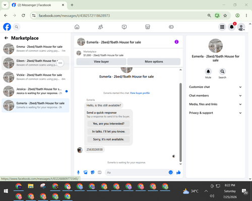Send a thumbs-up like

[x=178, y=172]
